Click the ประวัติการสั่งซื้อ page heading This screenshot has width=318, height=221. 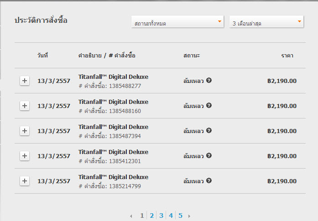(41, 20)
